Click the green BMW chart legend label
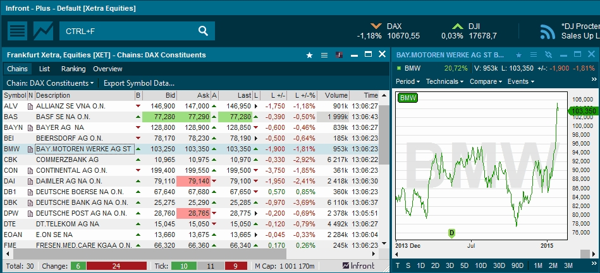Image resolution: width=600 pixels, height=273 pixels. pyautogui.click(x=408, y=98)
